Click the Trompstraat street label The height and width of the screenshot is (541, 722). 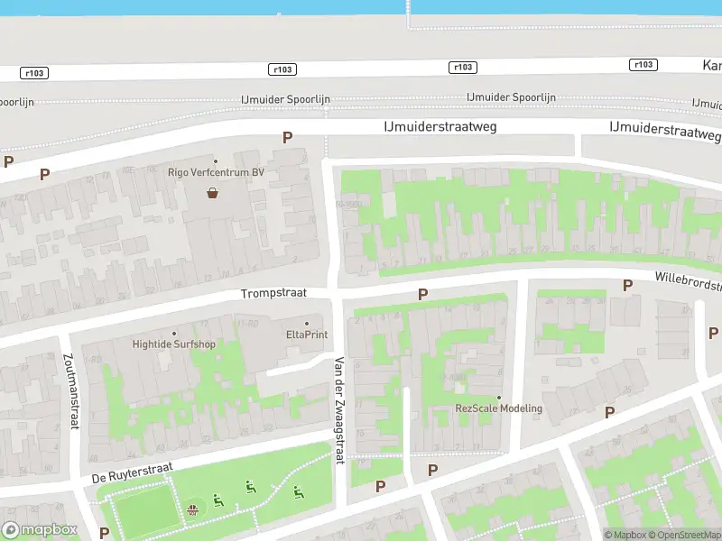click(273, 294)
